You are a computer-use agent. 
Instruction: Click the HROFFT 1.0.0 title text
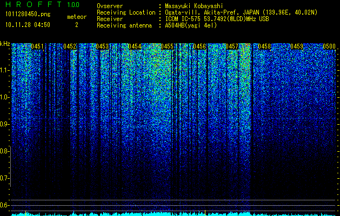42,4
